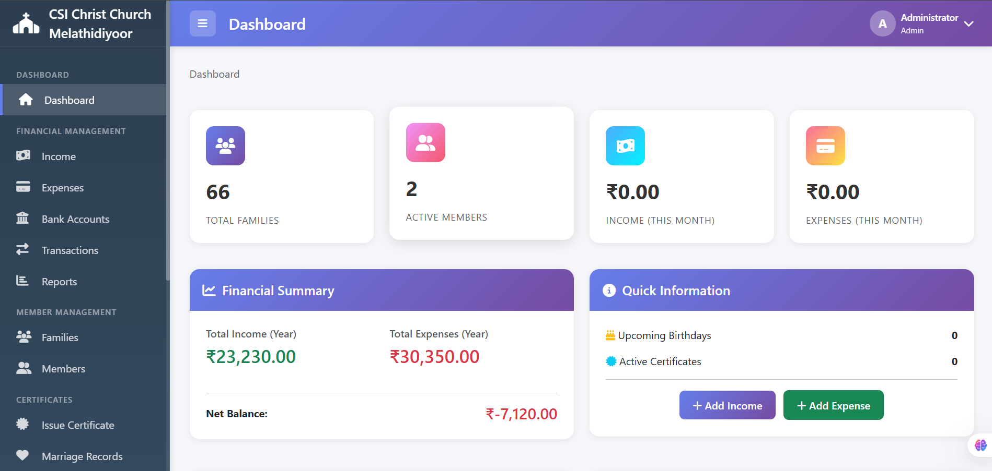Click the Administrator avatar circle
The image size is (992, 471).
tap(882, 23)
